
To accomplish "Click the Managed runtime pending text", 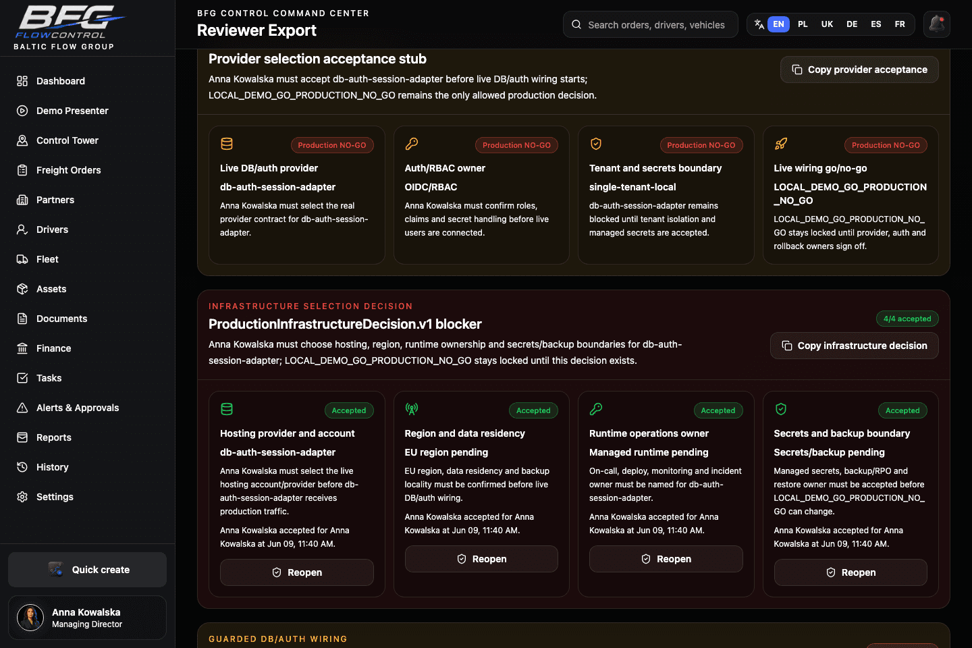I will pyautogui.click(x=649, y=452).
